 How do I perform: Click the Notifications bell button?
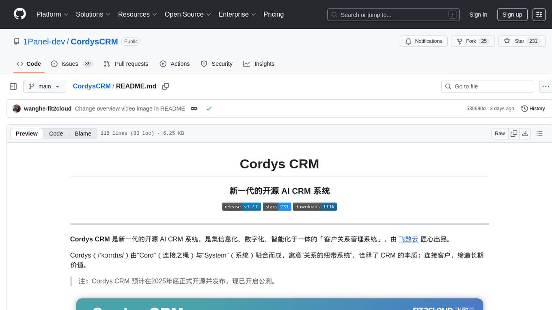coord(424,41)
